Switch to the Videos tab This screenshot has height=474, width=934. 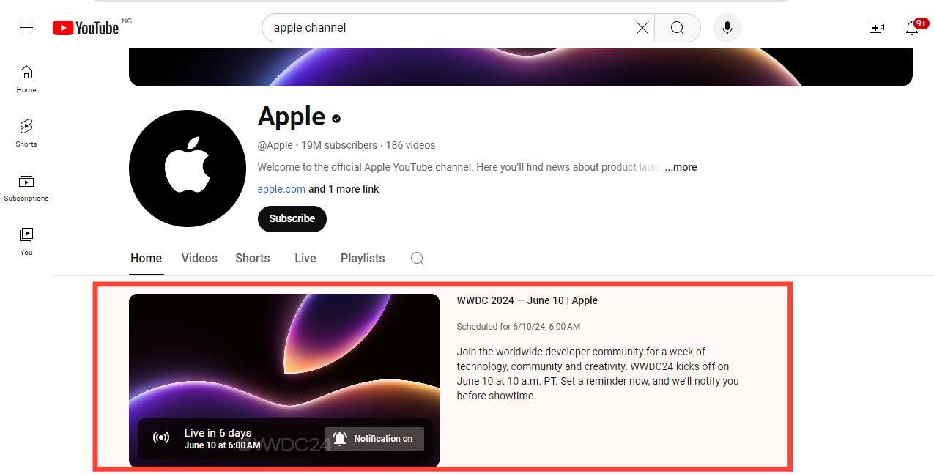(199, 259)
